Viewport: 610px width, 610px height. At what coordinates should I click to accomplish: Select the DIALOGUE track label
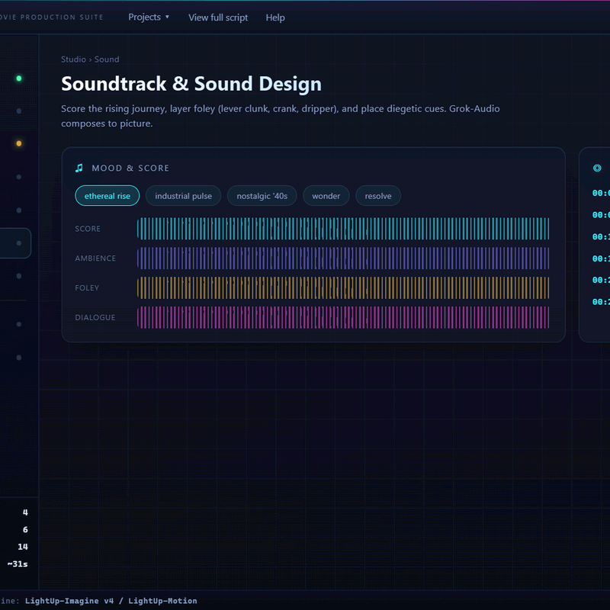[x=95, y=317]
